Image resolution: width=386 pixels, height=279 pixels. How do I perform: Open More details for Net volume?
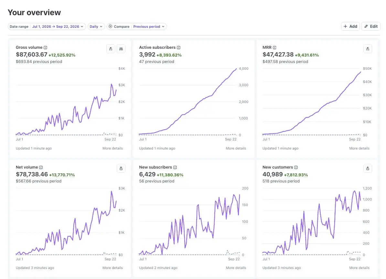point(113,268)
